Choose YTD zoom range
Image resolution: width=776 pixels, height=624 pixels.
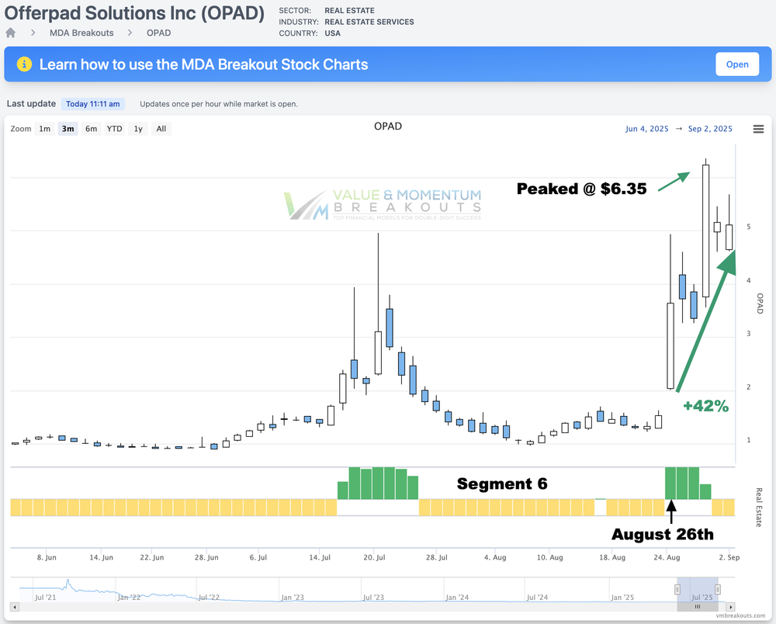114,129
